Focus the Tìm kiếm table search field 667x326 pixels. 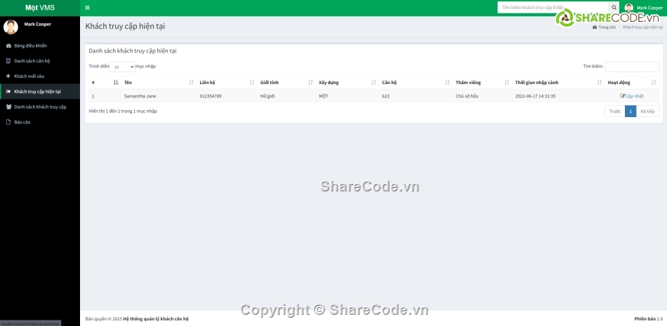pos(632,67)
